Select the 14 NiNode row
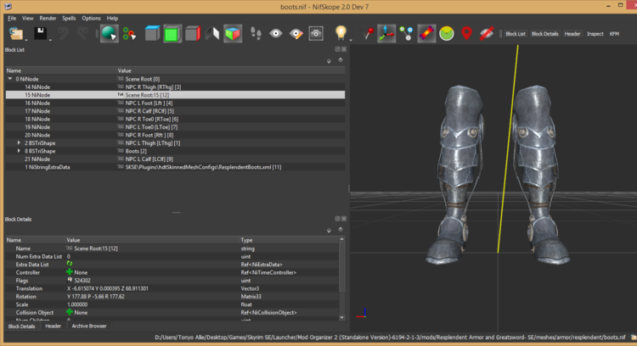Screen dimensions: 637x346 (x=175, y=86)
